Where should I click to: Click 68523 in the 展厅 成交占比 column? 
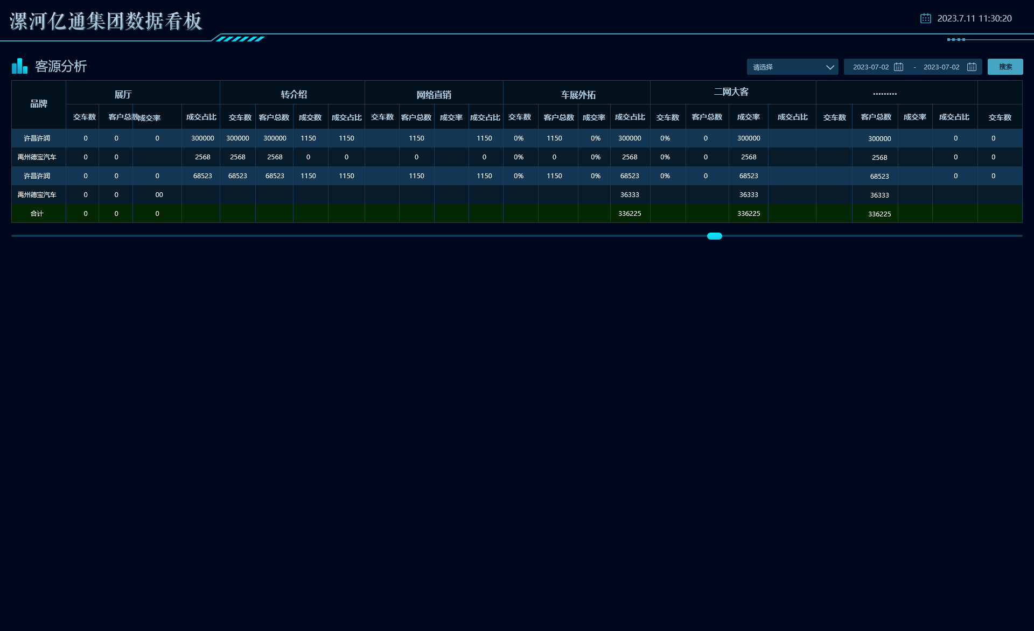click(202, 176)
